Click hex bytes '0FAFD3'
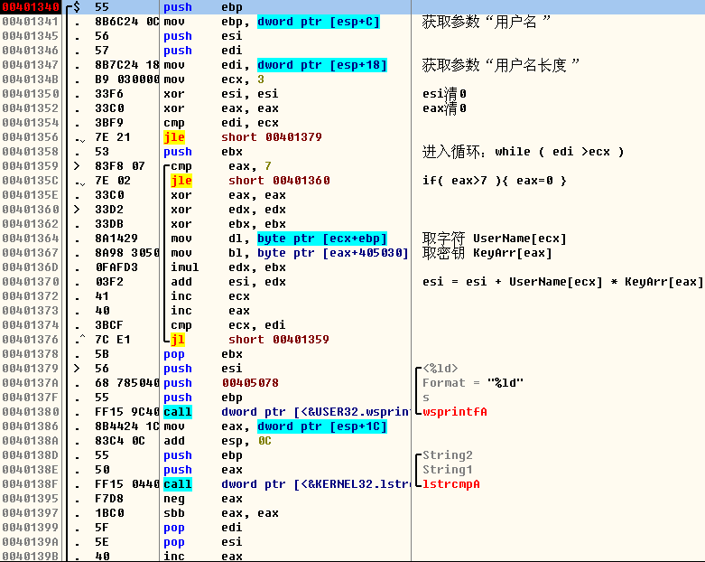Image resolution: width=705 pixels, height=562 pixels. tap(116, 267)
